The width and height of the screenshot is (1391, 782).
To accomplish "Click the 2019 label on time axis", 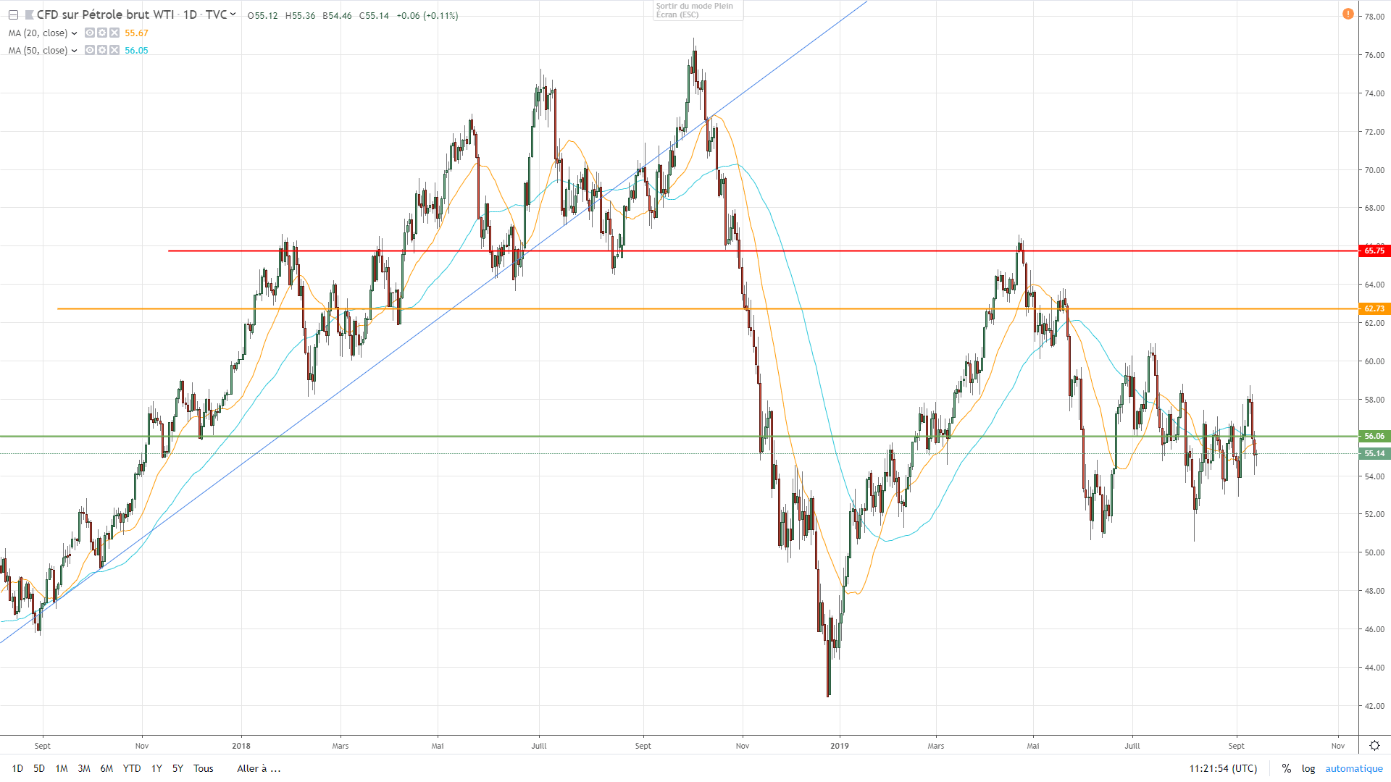I will tap(840, 746).
